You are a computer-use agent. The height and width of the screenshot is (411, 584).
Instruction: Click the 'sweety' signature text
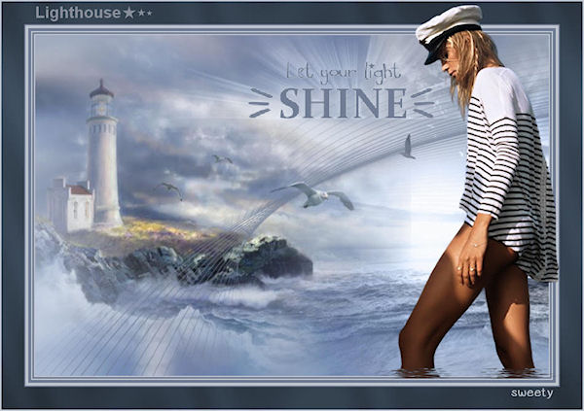[x=531, y=393]
